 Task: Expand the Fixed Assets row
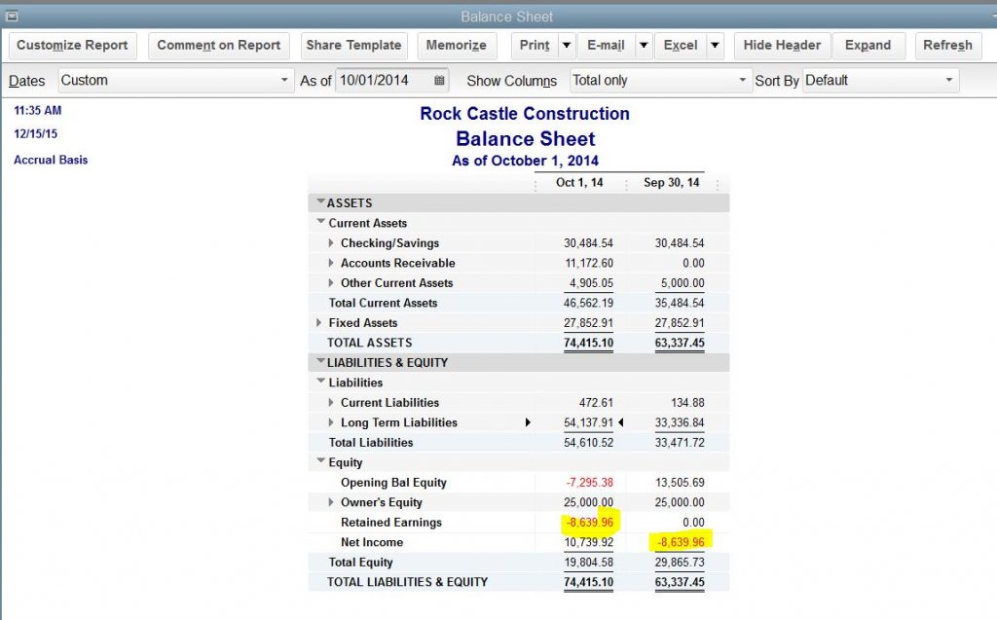[x=320, y=322]
